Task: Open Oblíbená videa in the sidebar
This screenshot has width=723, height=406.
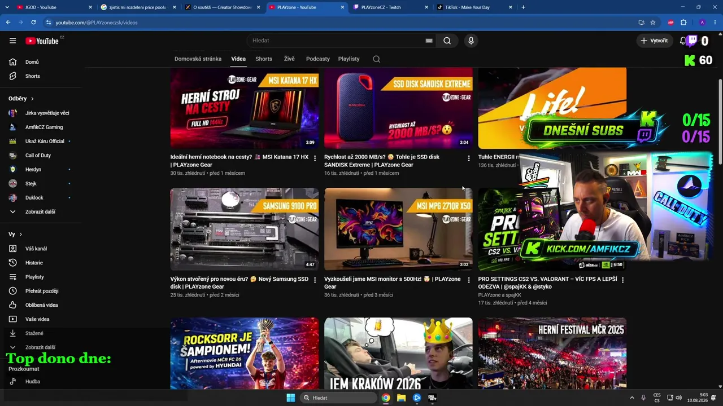Action: click(40, 305)
